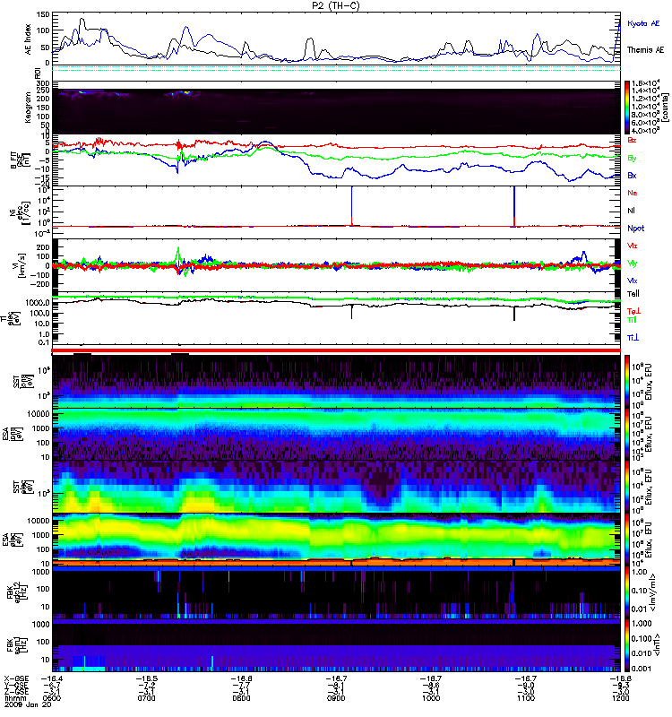
Task: Pick the keogram counts color bar
Action: coord(626,108)
